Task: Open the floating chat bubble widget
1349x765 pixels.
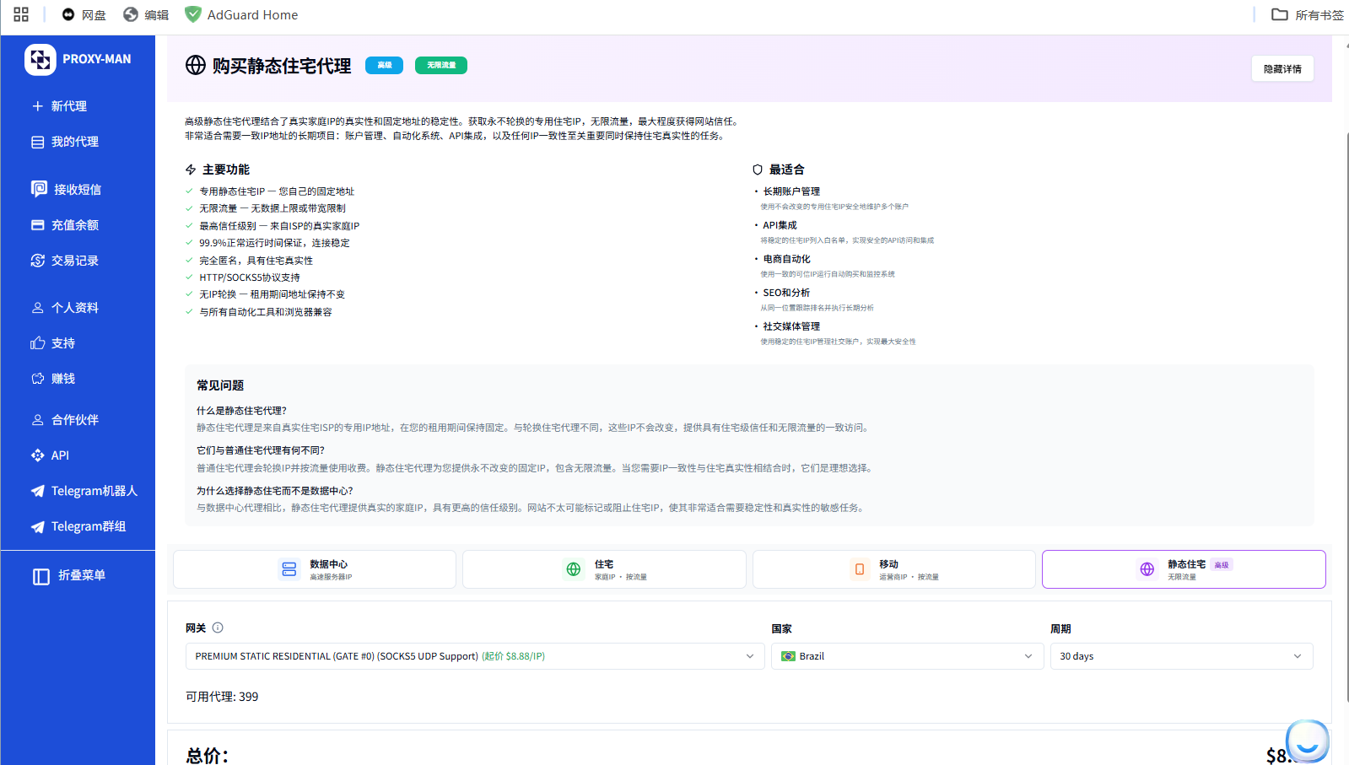Action: point(1307,741)
